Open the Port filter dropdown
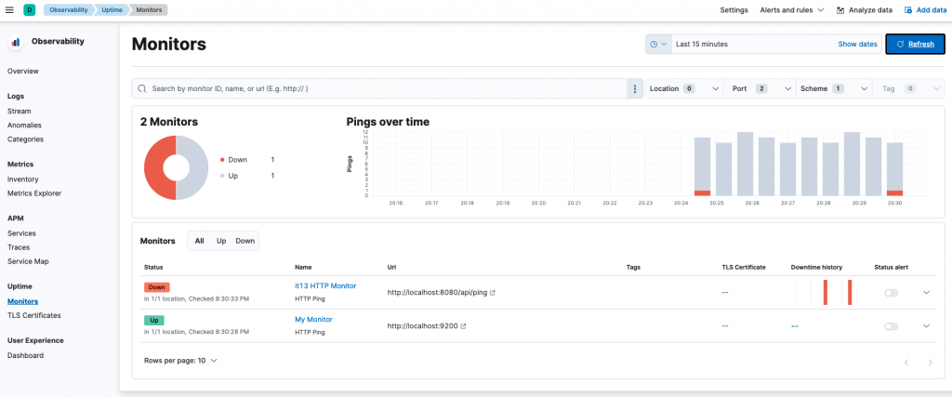This screenshot has height=397, width=952. click(760, 88)
